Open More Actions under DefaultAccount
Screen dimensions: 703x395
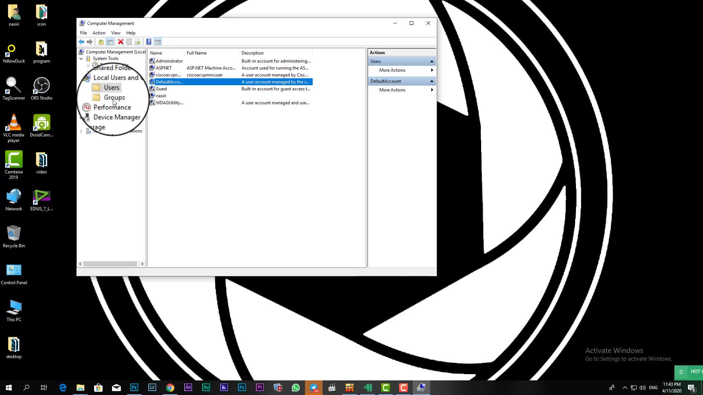(392, 90)
